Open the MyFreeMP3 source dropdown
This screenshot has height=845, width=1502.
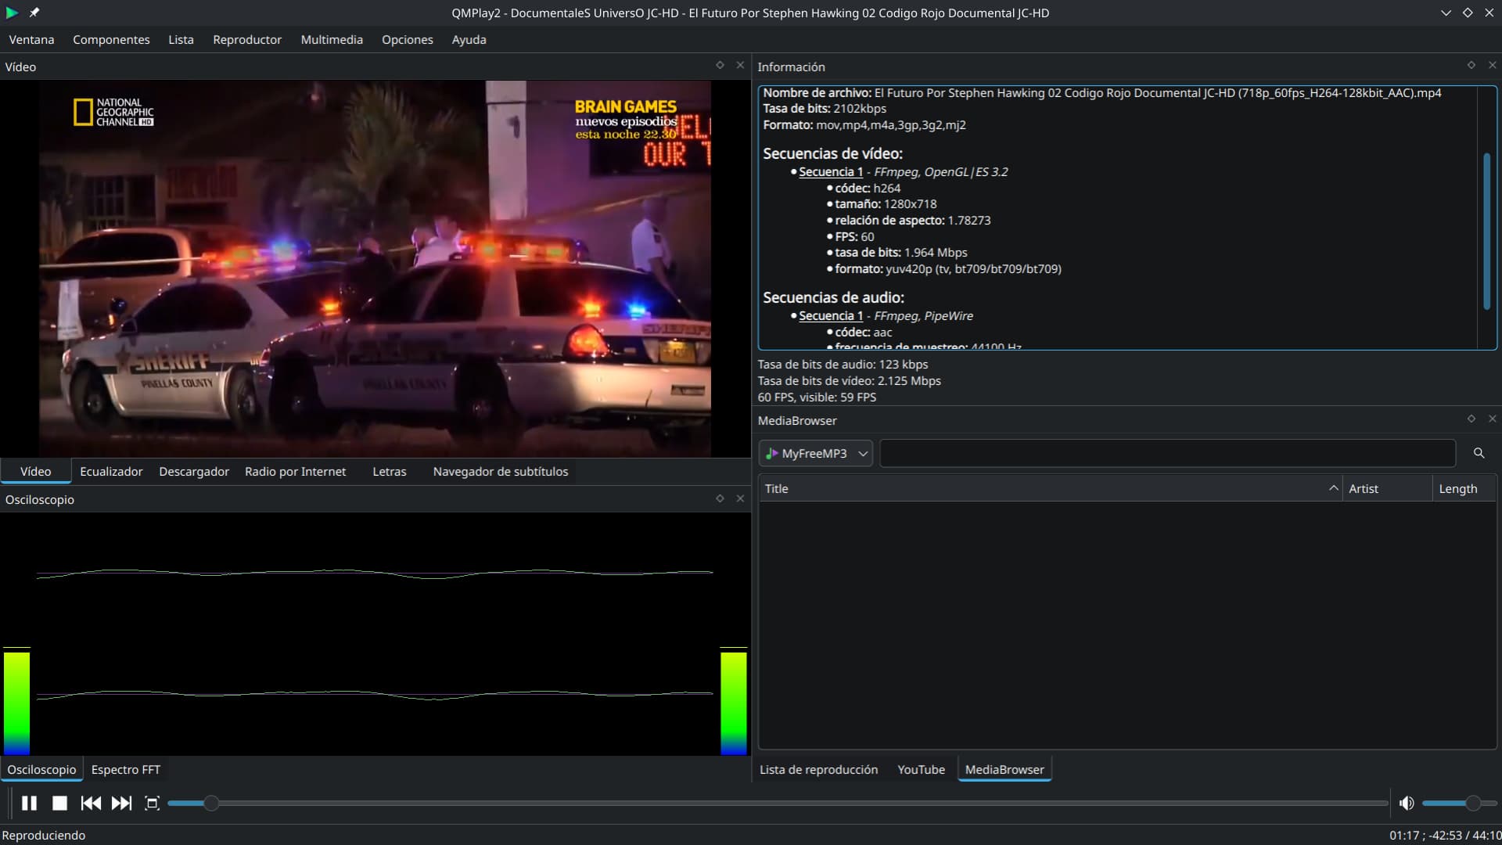[x=815, y=453]
